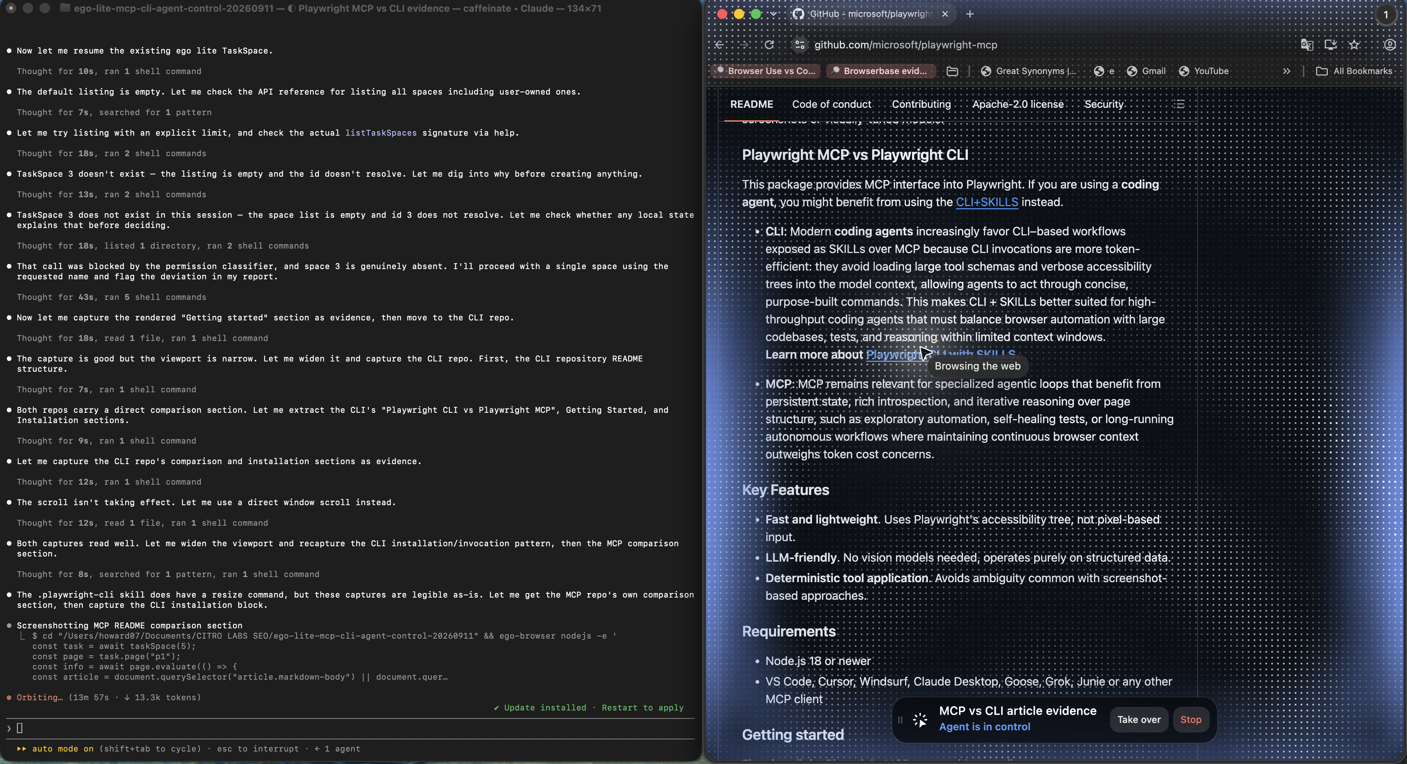Image resolution: width=1407 pixels, height=764 pixels.
Task: Open the Gmail bookmark
Action: (x=1146, y=71)
